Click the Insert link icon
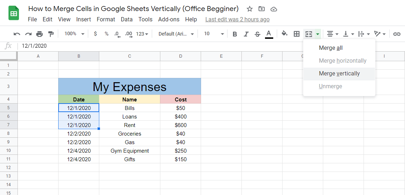 pos(397,34)
